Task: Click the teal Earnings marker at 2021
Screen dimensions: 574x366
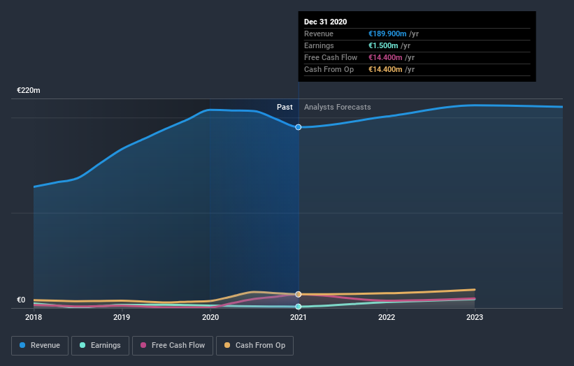Action: coord(299,307)
